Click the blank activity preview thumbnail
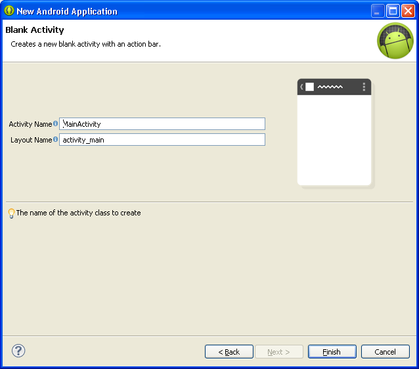The height and width of the screenshot is (369, 419). pyautogui.click(x=334, y=132)
